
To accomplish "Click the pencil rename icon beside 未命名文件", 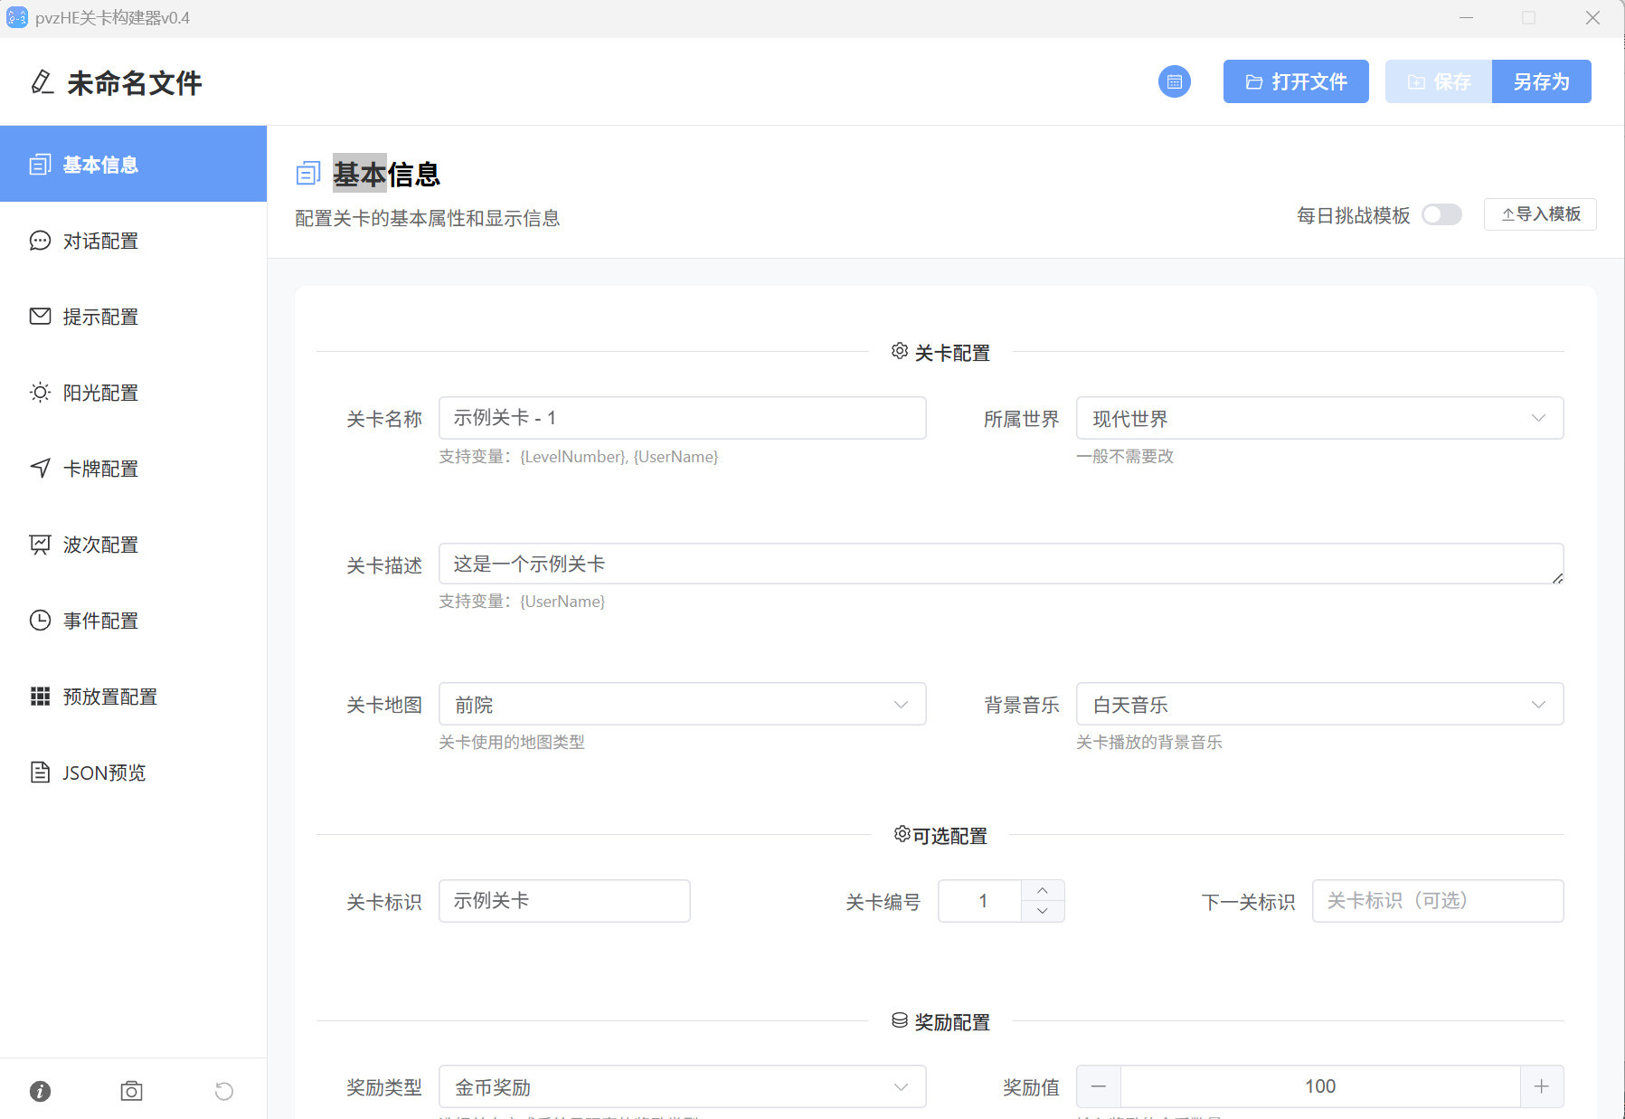I will click(42, 82).
